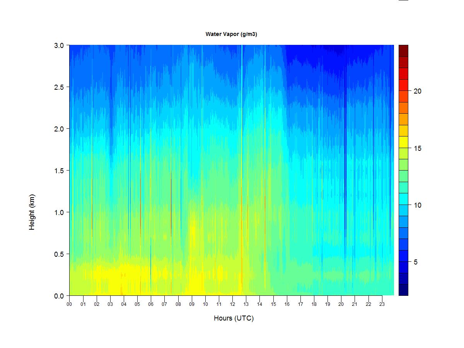The width and height of the screenshot is (464, 348).
Task: Click the "2.0" height tick label
Action: [x=59, y=129]
